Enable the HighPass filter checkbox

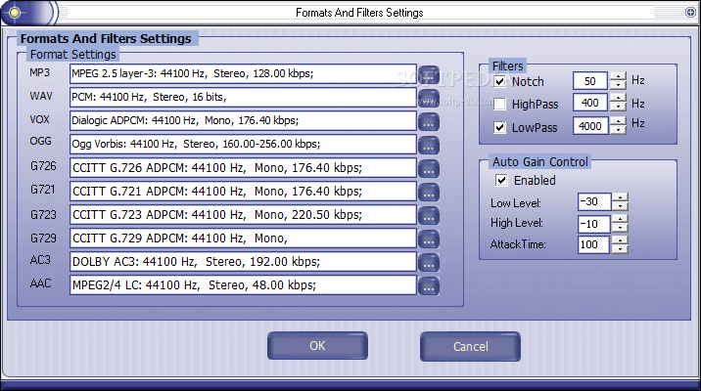pos(500,104)
